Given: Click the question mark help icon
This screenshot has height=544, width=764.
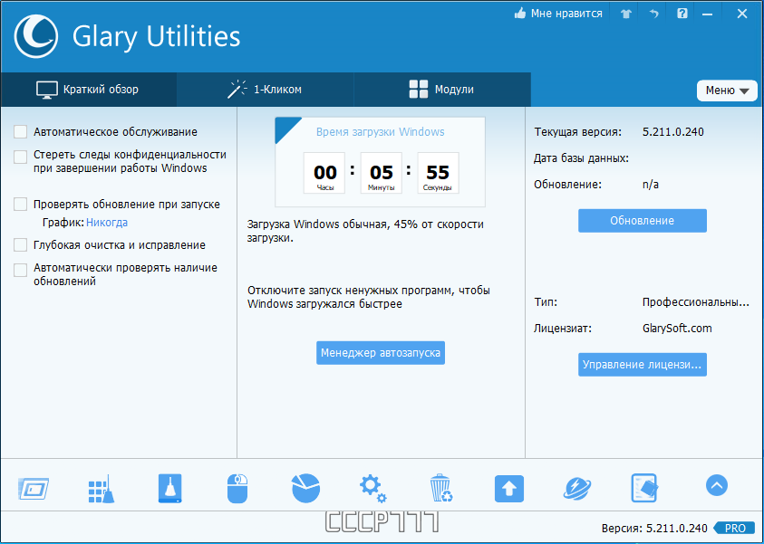Looking at the screenshot, I should pyautogui.click(x=682, y=14).
